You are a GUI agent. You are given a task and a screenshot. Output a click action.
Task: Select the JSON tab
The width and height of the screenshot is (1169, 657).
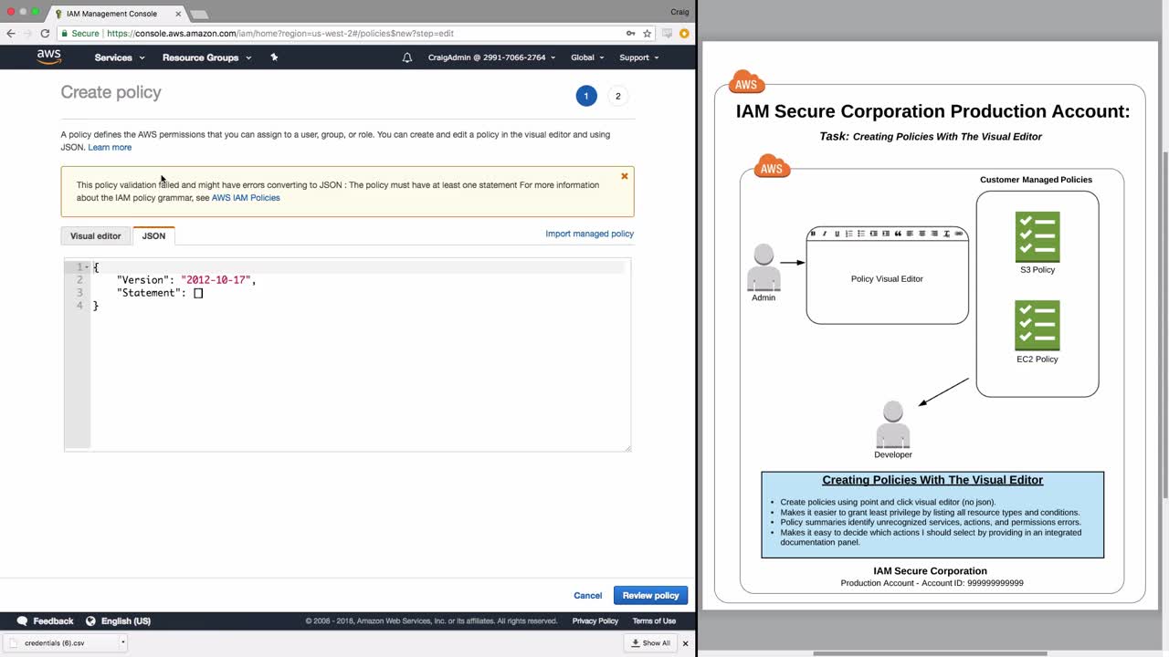153,235
